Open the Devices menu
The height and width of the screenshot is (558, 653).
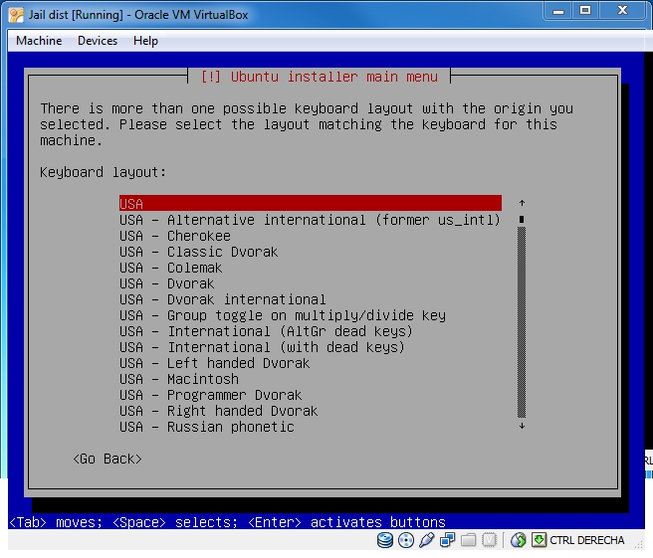[98, 41]
